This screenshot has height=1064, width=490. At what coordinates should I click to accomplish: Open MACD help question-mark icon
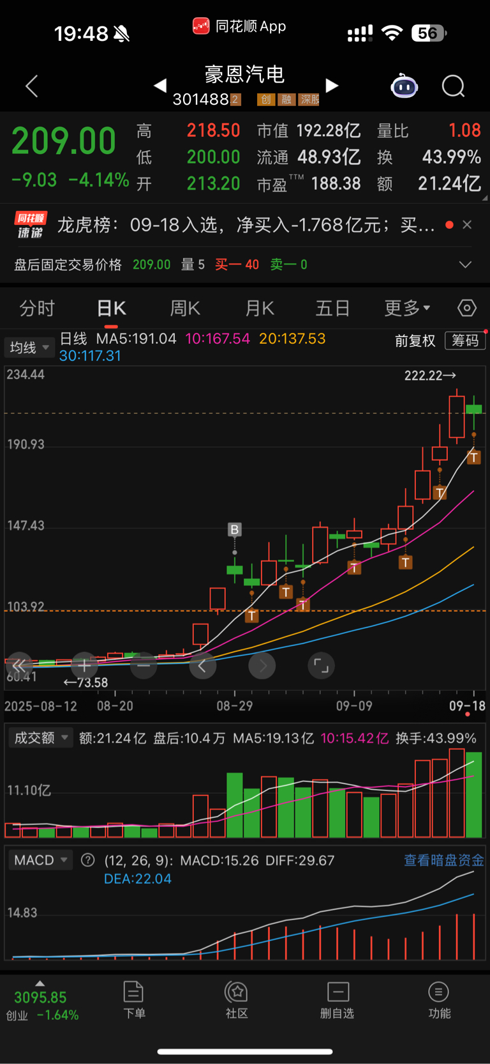[x=88, y=860]
